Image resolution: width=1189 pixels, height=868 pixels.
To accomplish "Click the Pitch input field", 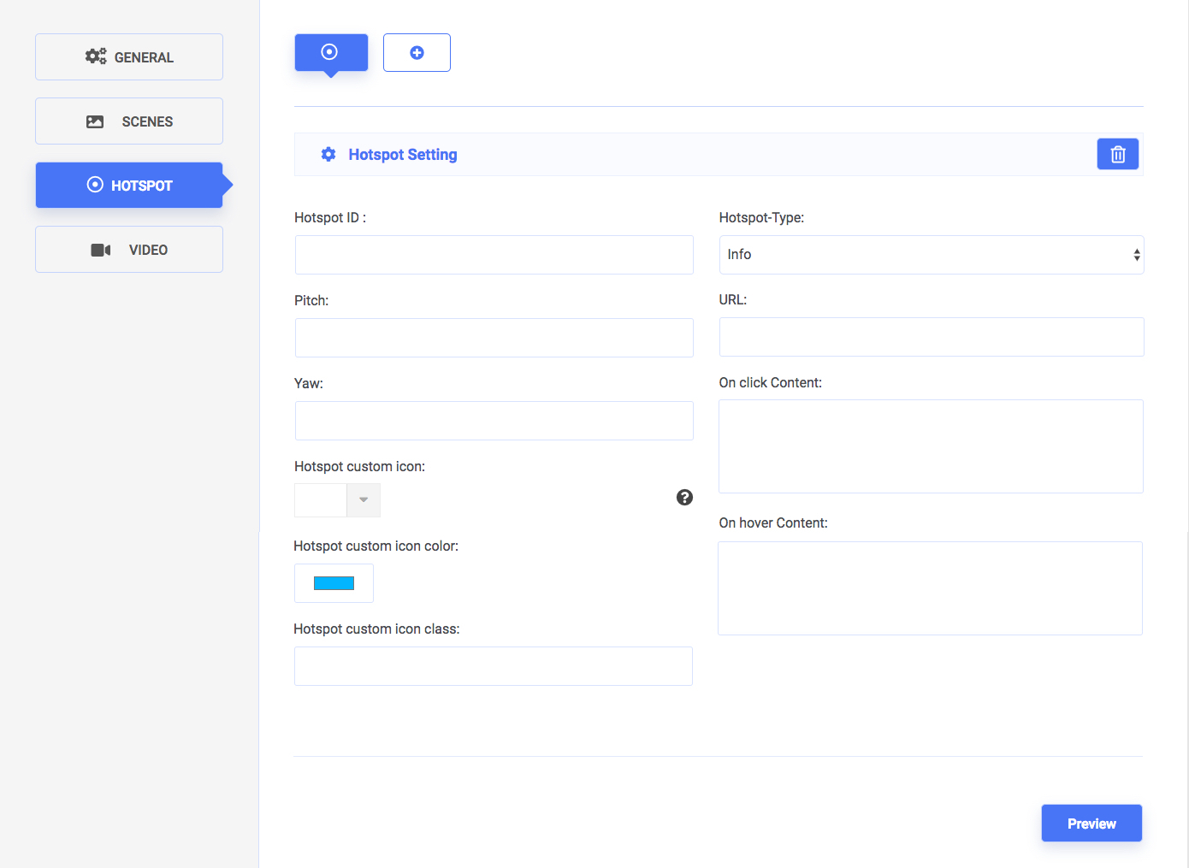I will [x=494, y=338].
